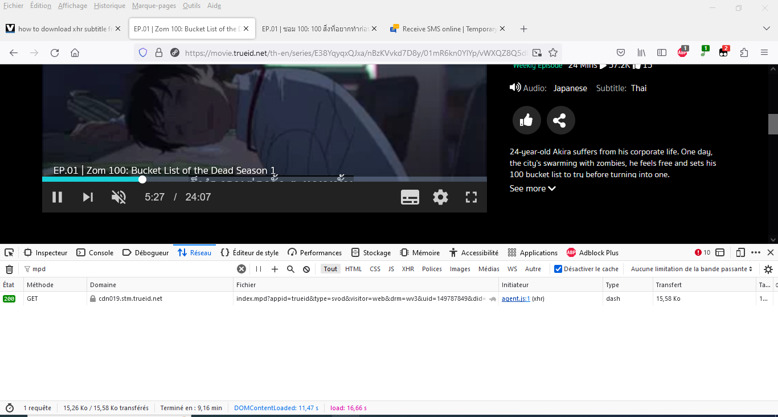Screen dimensions: 778x417
Task: Filter network requests by Médias
Action: coord(489,269)
